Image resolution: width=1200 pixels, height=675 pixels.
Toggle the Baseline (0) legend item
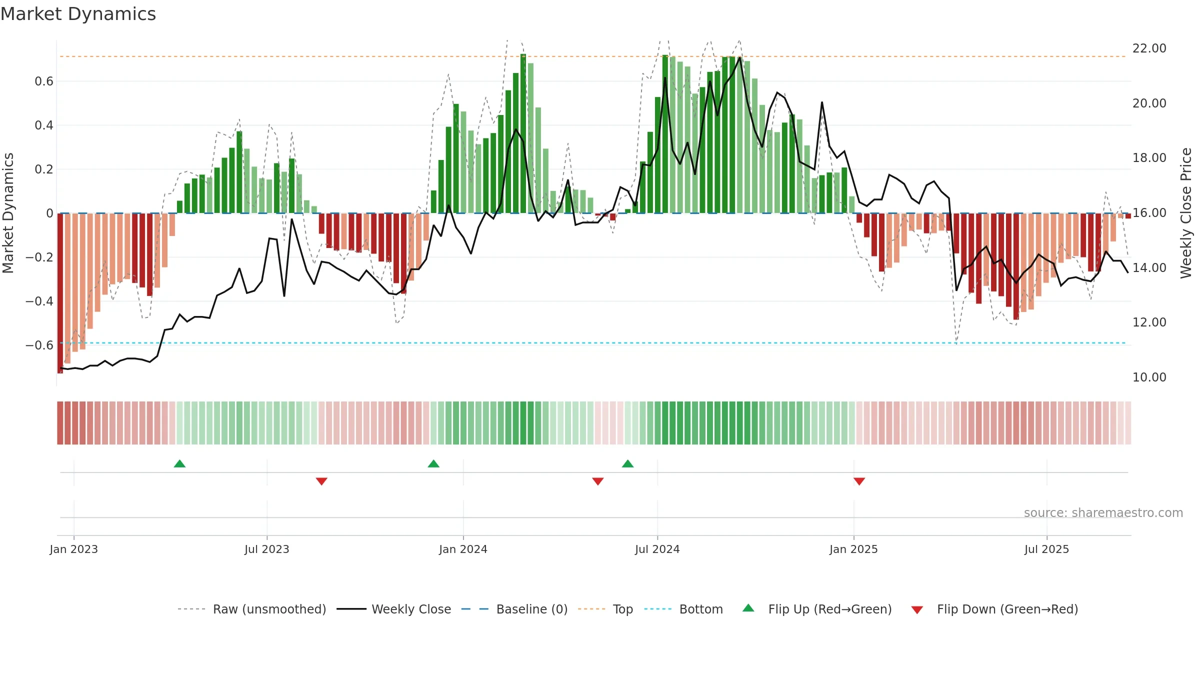(514, 609)
